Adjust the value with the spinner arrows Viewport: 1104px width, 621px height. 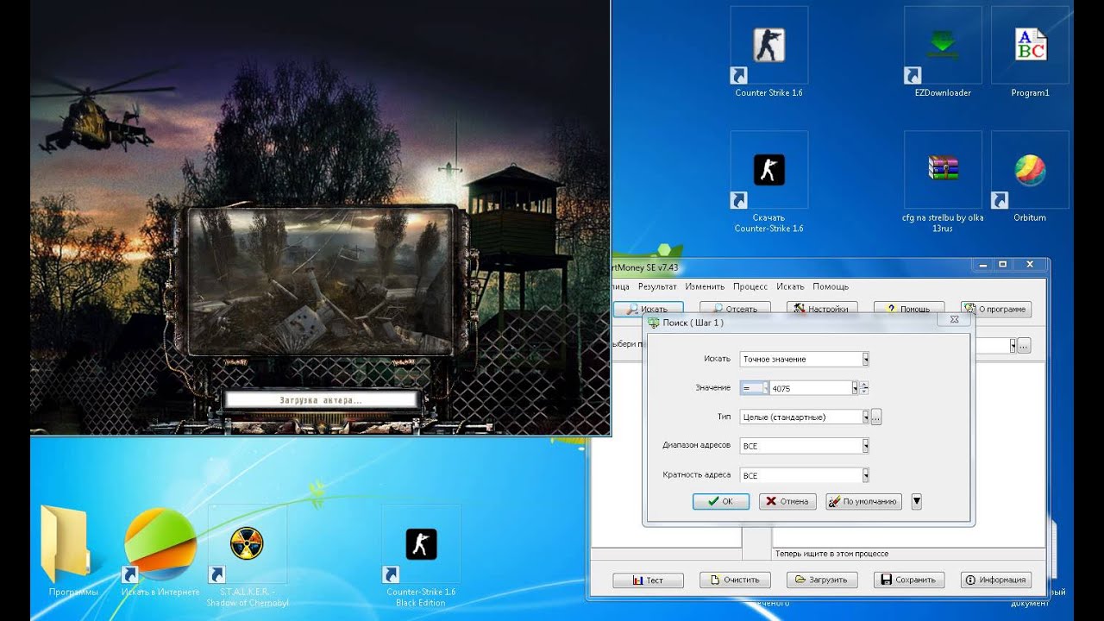click(864, 388)
